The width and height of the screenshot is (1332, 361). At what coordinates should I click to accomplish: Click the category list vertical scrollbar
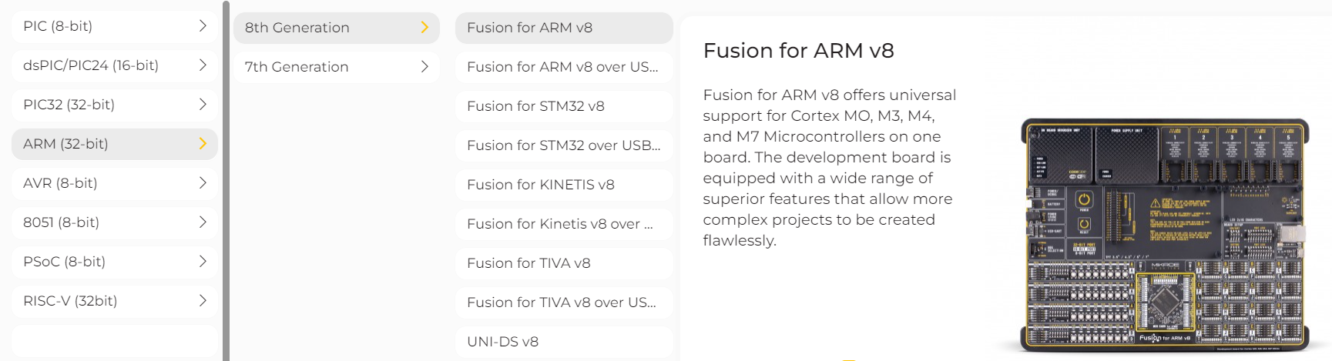coord(226,181)
